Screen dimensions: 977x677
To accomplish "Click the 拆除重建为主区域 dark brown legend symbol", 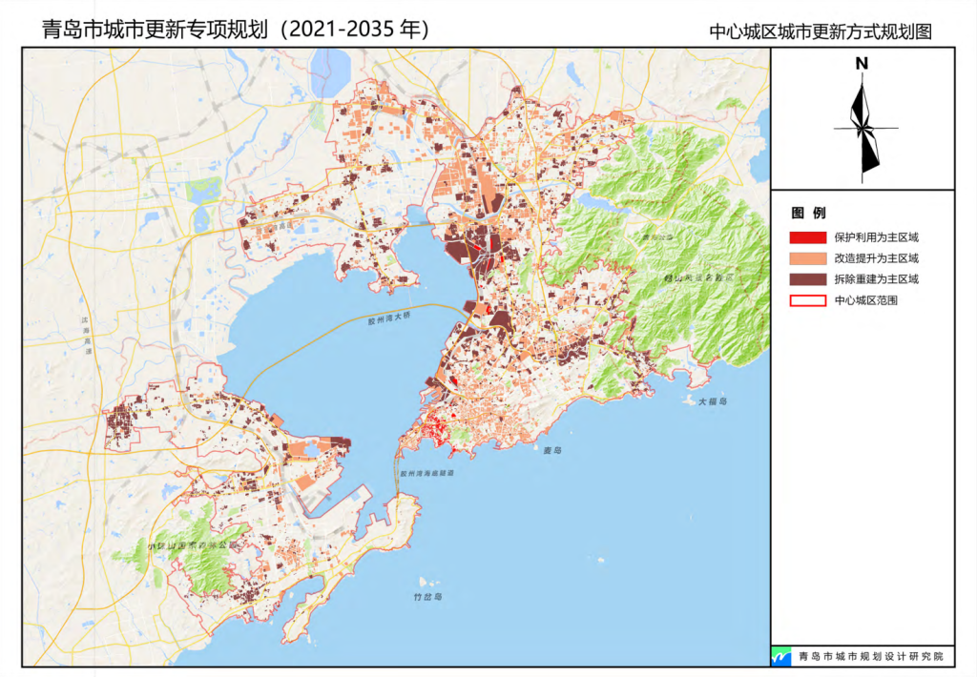I will pyautogui.click(x=807, y=279).
